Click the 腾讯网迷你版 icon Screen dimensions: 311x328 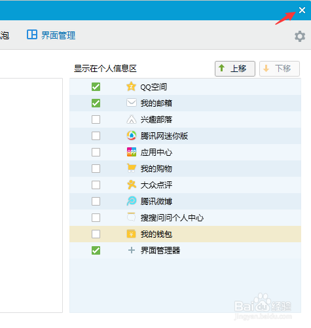[132, 136]
